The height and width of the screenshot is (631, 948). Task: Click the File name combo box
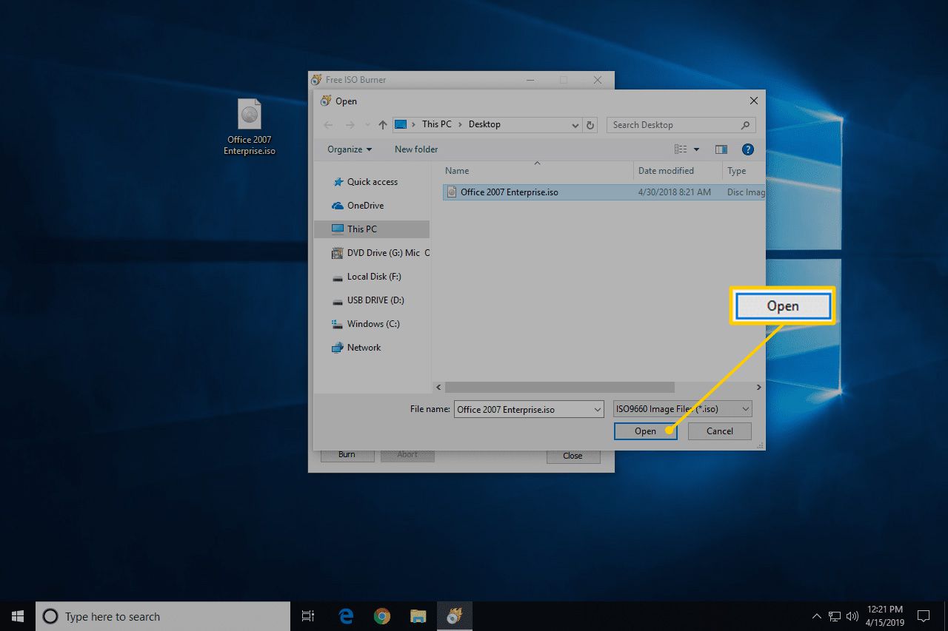pos(529,409)
